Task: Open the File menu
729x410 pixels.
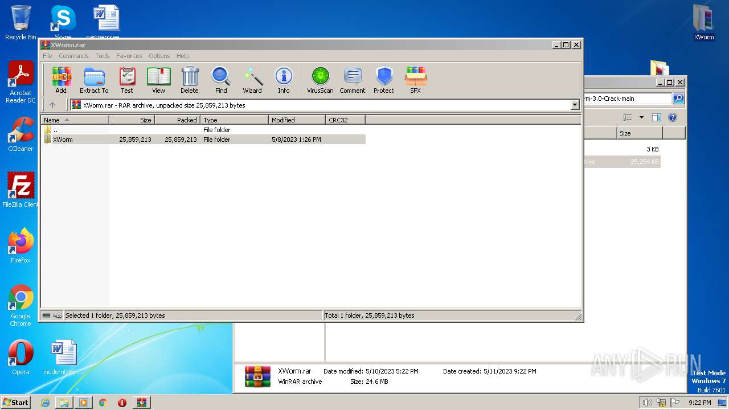Action: tap(47, 56)
